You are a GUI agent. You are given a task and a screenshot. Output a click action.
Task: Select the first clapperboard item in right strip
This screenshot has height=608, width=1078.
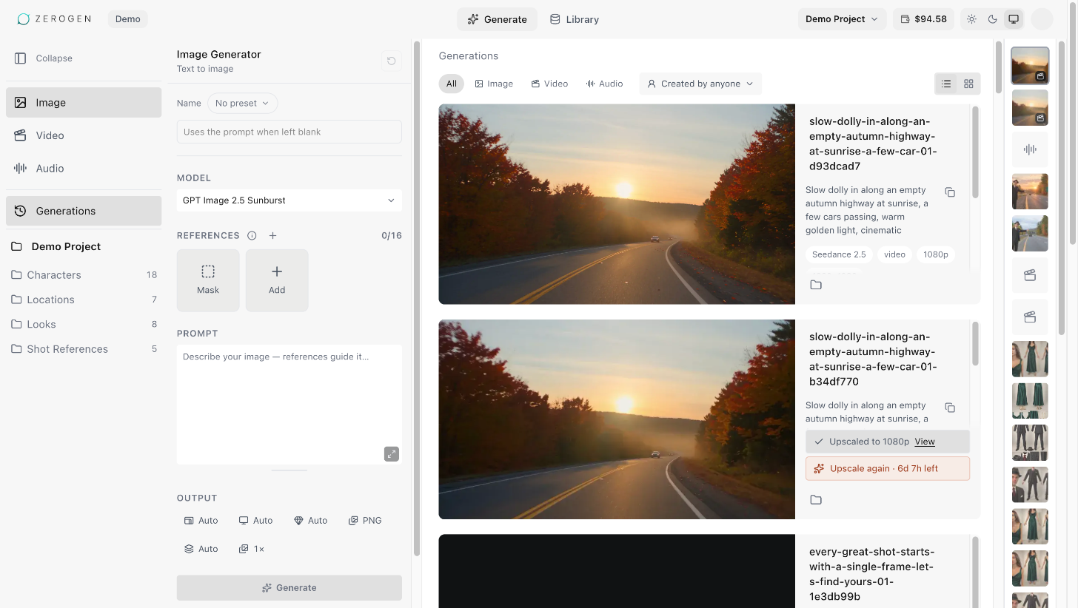(1030, 275)
